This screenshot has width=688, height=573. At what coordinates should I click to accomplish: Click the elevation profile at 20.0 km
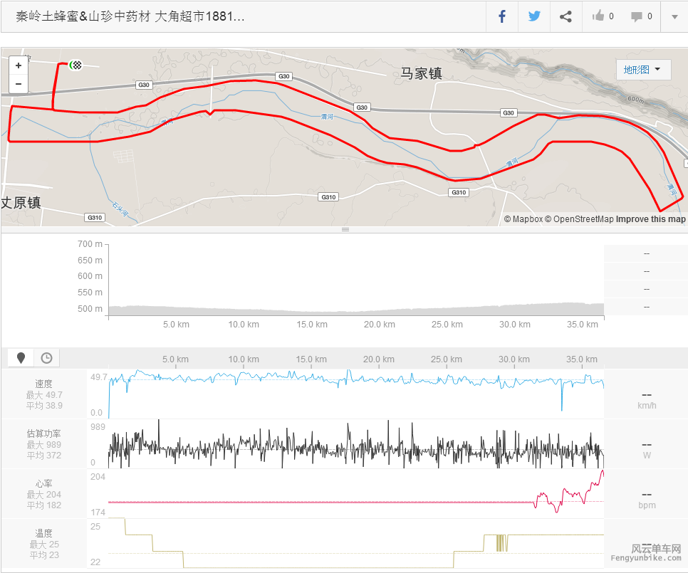380,309
